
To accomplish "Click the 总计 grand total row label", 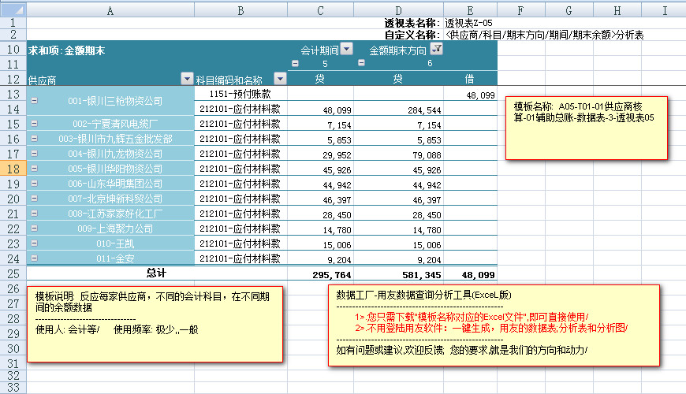I will 156,273.
